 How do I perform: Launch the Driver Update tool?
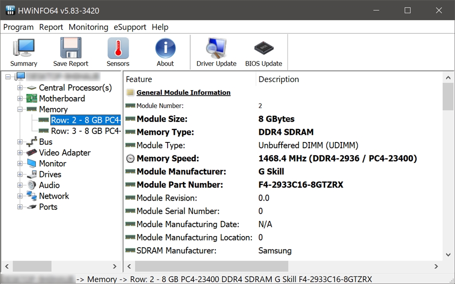[x=216, y=48]
